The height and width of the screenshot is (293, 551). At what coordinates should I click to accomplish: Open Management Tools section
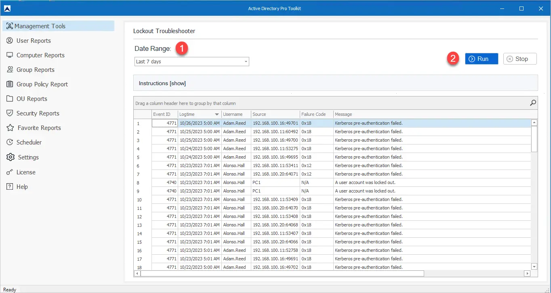coord(59,26)
